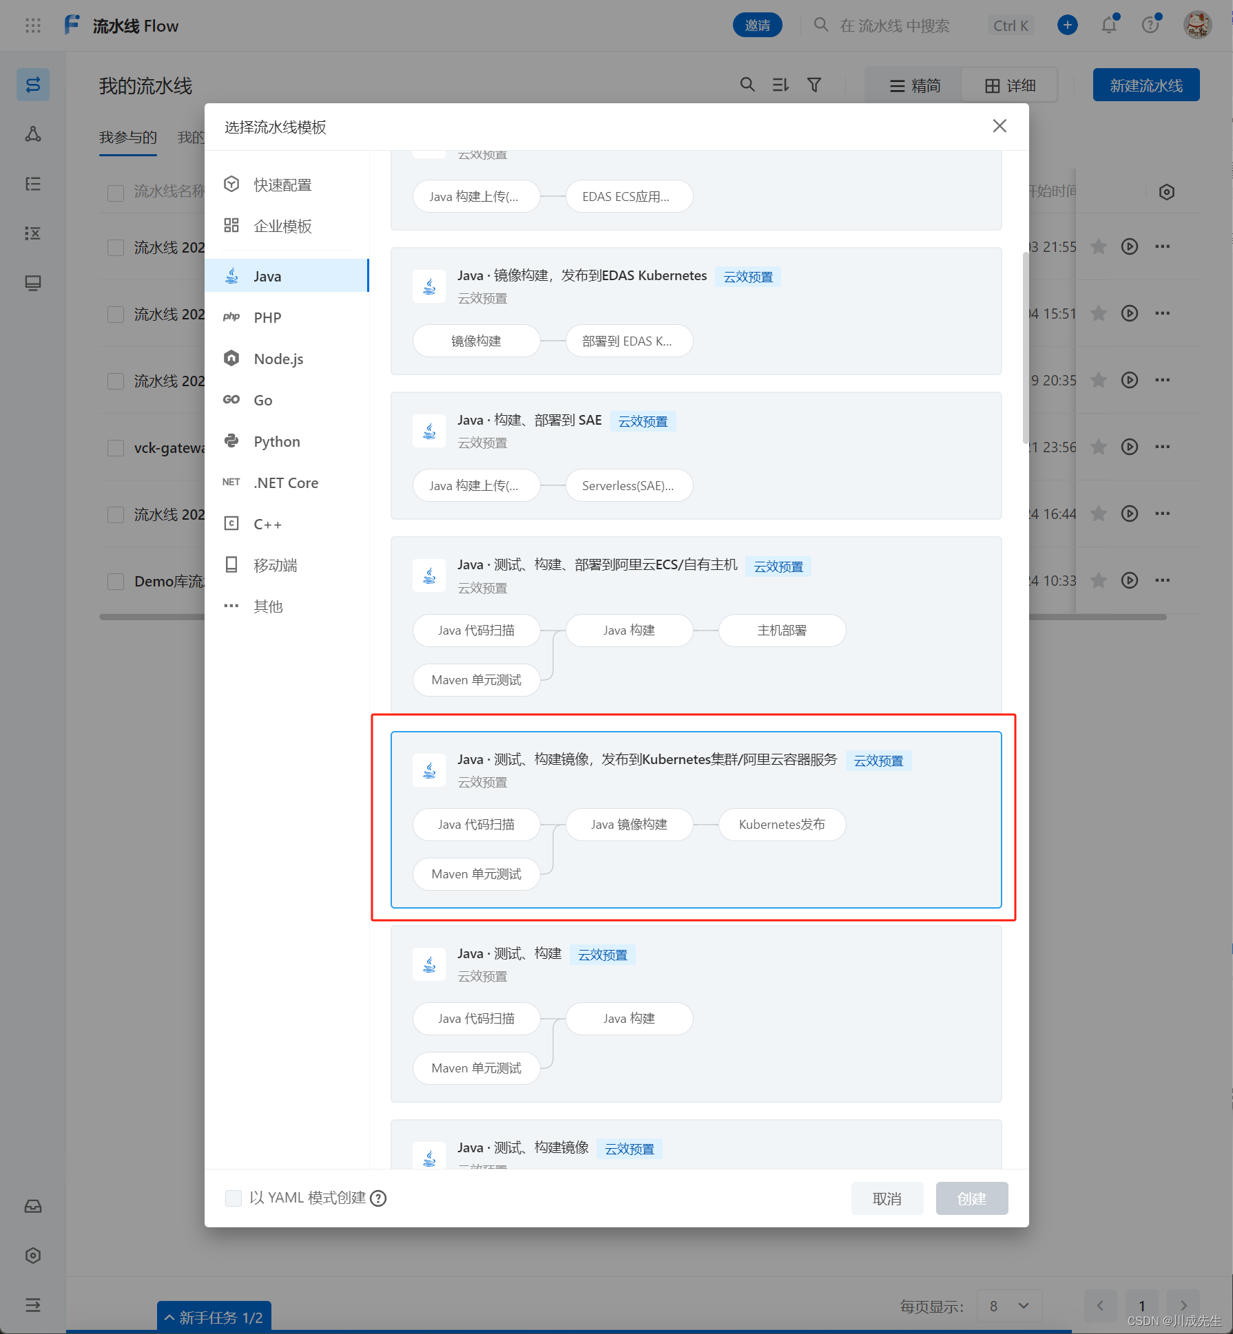Open page size dropdown showing 8
Screen dimensions: 1233x1334
(x=1009, y=1306)
